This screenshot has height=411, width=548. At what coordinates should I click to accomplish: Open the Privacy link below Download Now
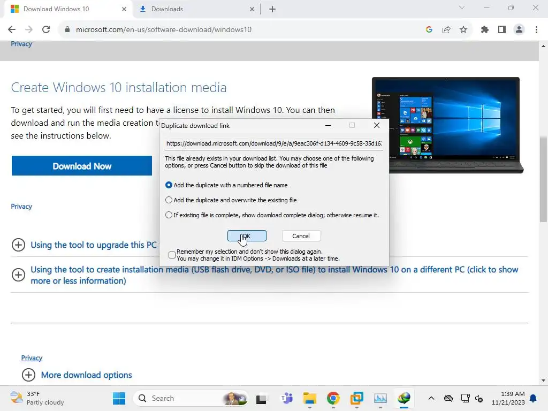(x=21, y=207)
